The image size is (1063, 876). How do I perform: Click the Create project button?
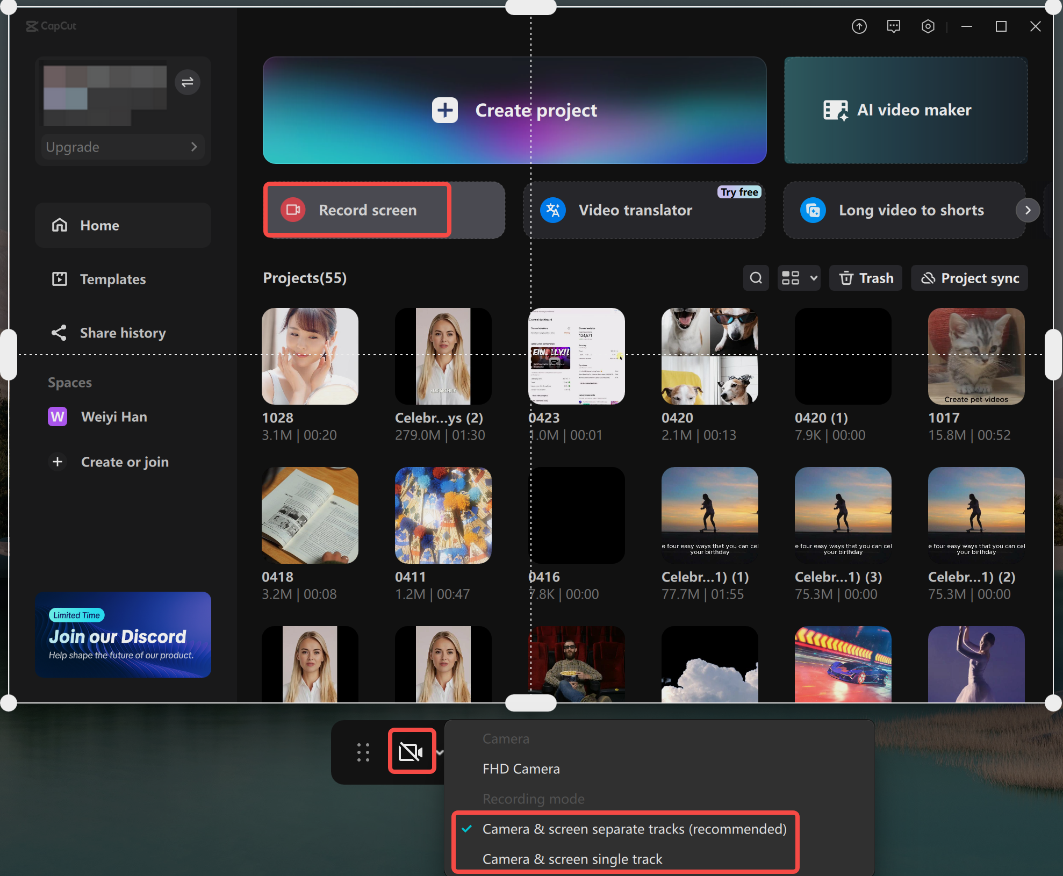[514, 110]
